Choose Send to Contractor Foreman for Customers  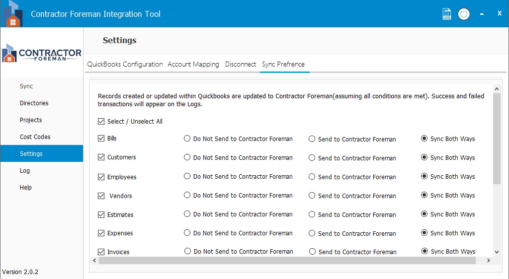(x=312, y=157)
